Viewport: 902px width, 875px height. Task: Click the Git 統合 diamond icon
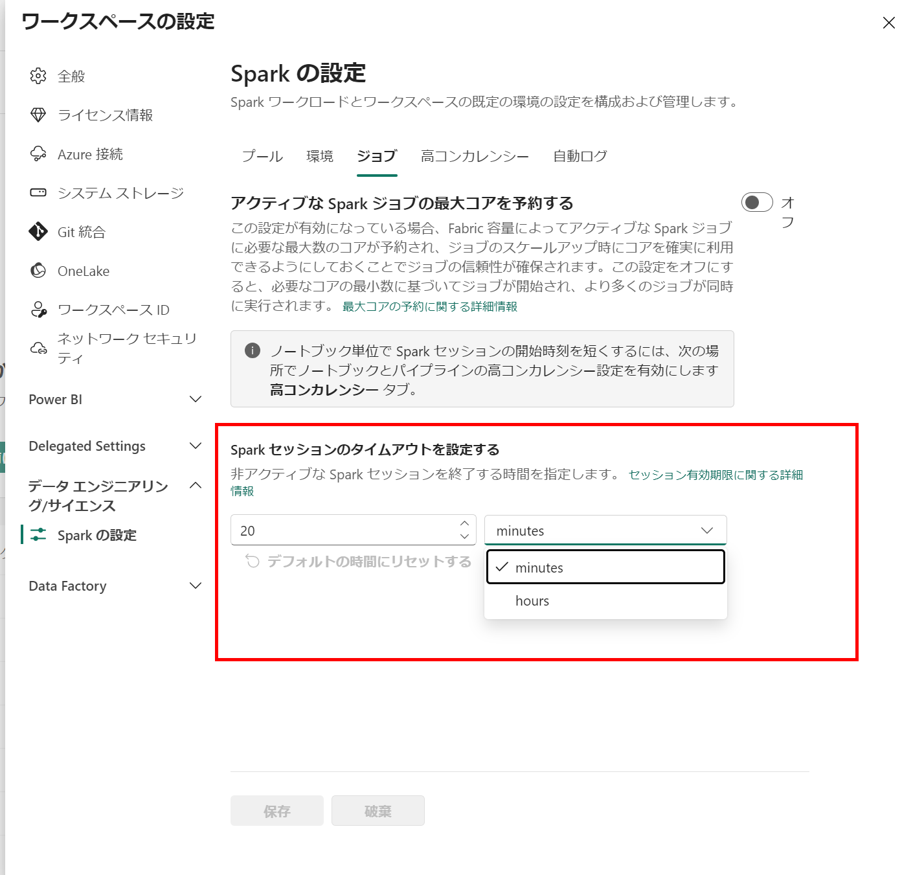[x=38, y=231]
